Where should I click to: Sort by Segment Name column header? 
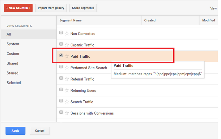click(x=71, y=20)
